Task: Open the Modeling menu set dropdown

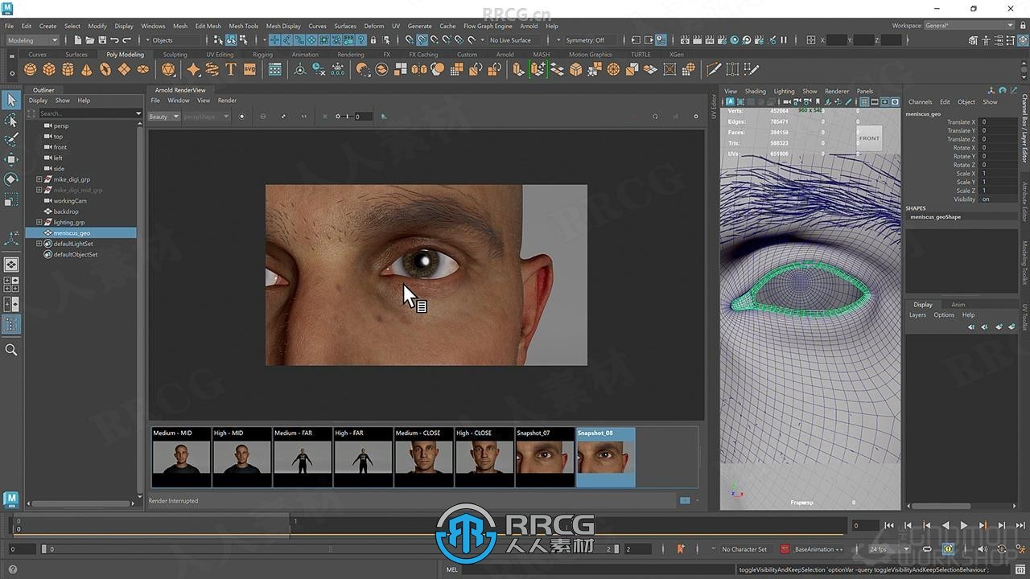Action: point(32,40)
